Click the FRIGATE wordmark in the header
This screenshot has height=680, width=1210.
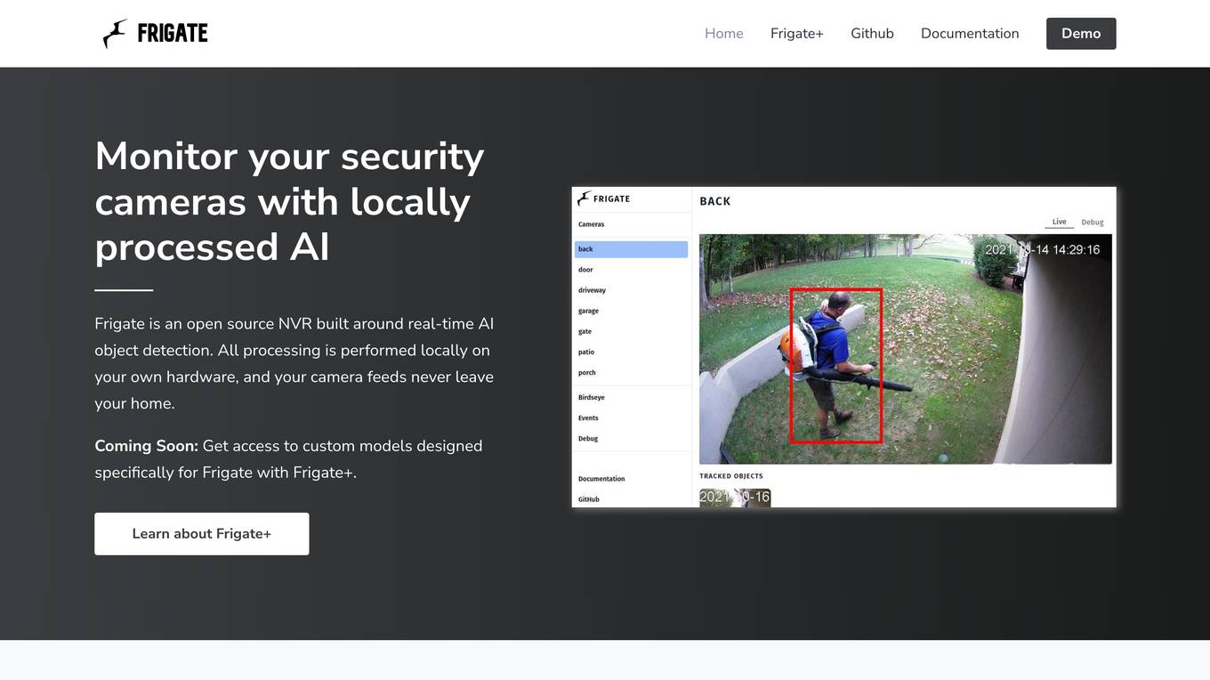173,34
